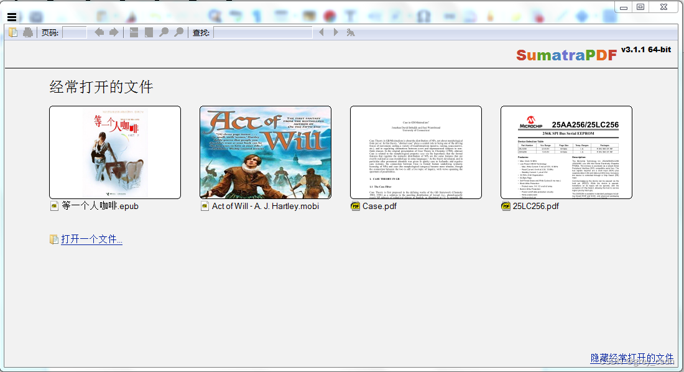Toggle match case search icon

(350, 32)
